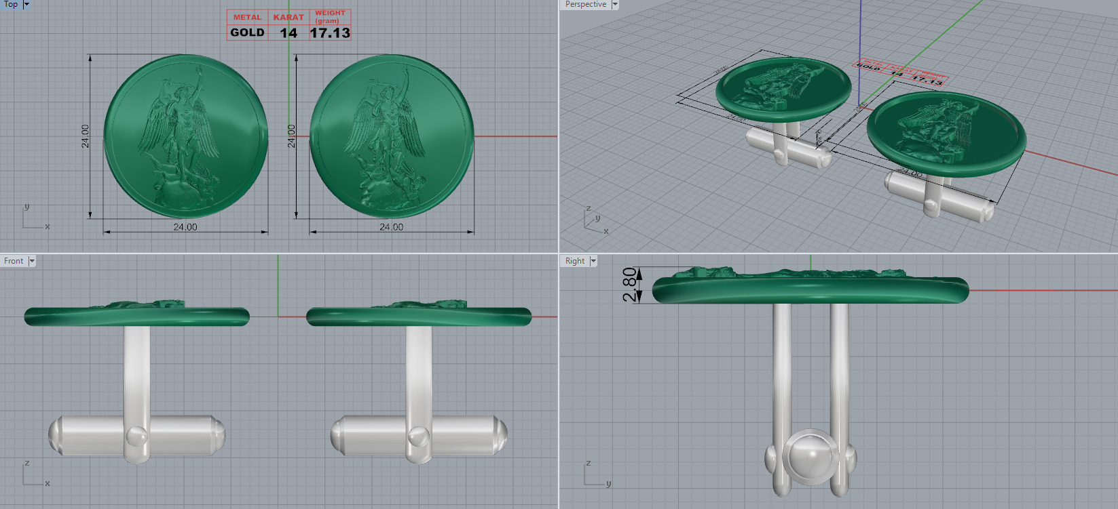Image resolution: width=1118 pixels, height=509 pixels.
Task: Select the left green cufflink disc in Top view
Action: (186, 136)
